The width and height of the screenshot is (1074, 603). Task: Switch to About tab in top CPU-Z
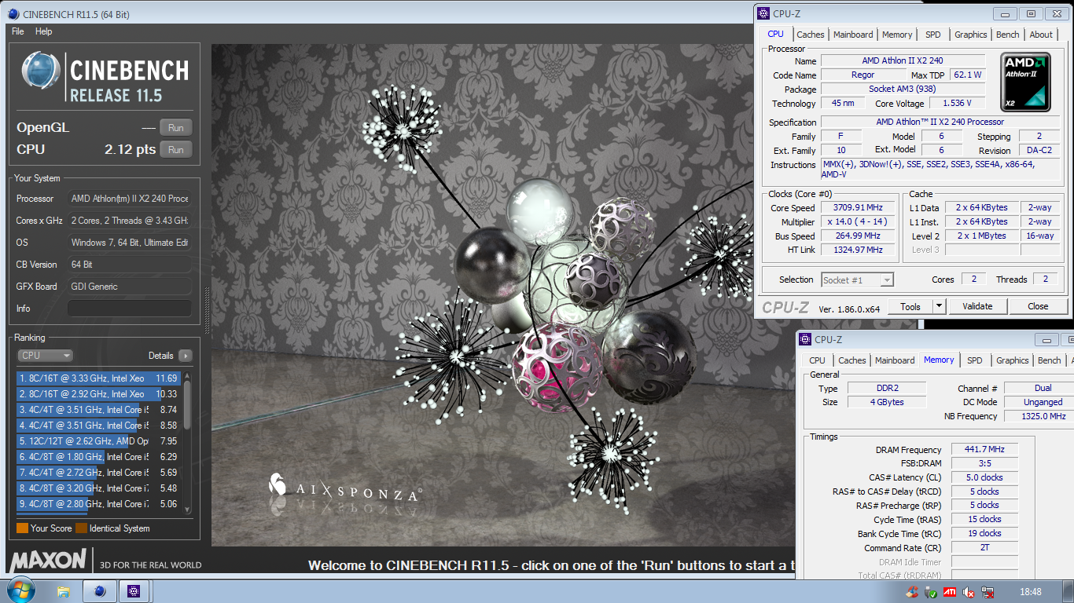click(1041, 35)
